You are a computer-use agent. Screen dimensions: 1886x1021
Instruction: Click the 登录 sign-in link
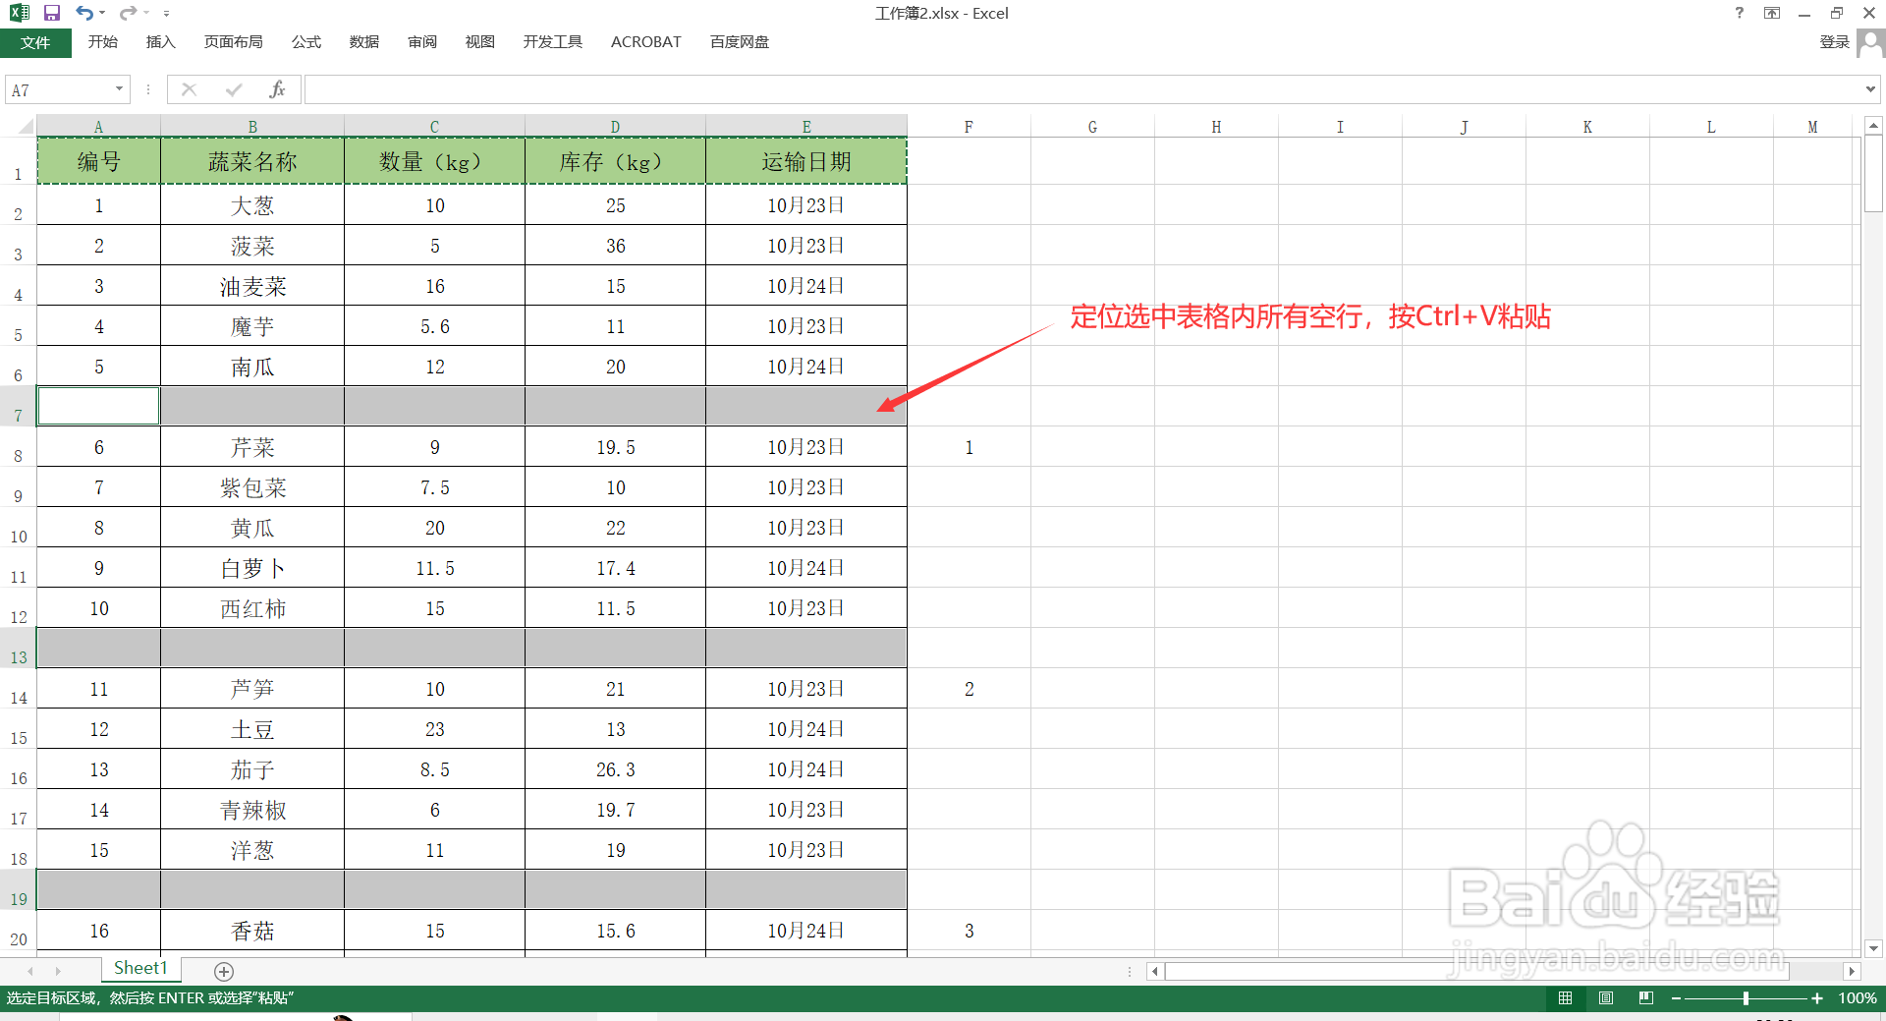pyautogui.click(x=1834, y=41)
